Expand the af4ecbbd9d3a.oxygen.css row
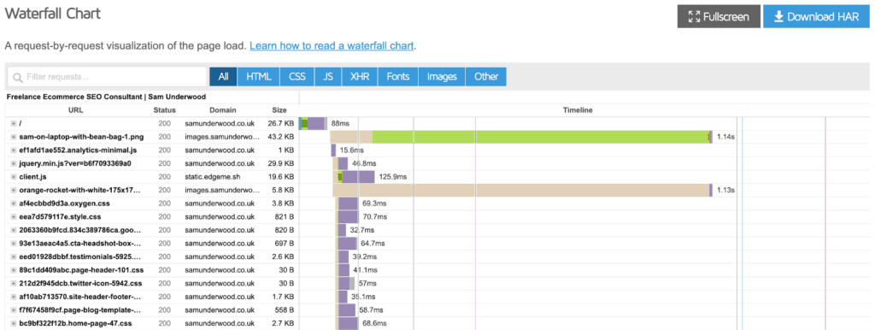 (14, 203)
